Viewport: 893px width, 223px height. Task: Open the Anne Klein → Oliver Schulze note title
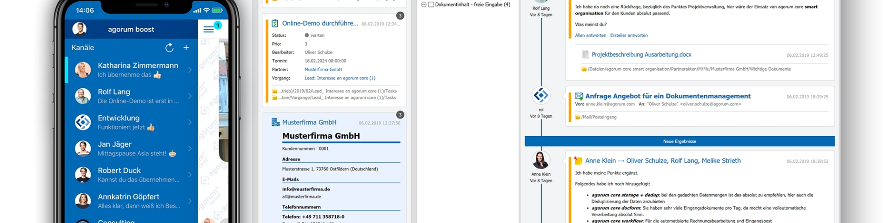pyautogui.click(x=663, y=161)
